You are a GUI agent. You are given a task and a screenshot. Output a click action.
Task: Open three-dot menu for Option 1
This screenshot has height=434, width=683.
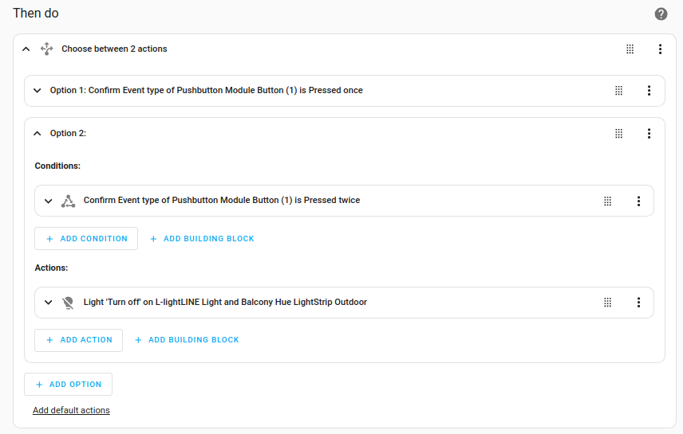pyautogui.click(x=649, y=91)
